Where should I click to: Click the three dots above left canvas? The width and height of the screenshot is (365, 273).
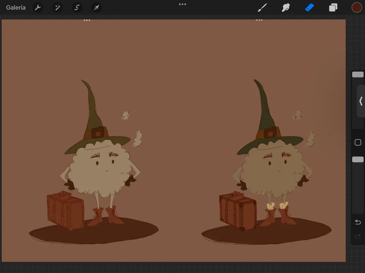tap(87, 20)
